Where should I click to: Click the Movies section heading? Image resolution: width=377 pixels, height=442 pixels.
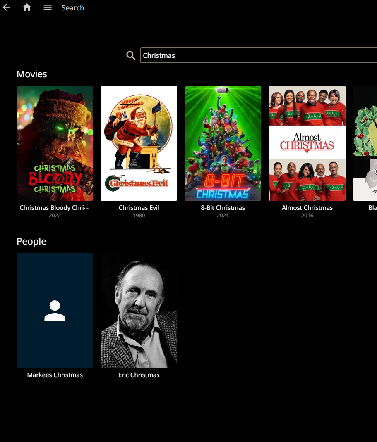click(x=32, y=74)
